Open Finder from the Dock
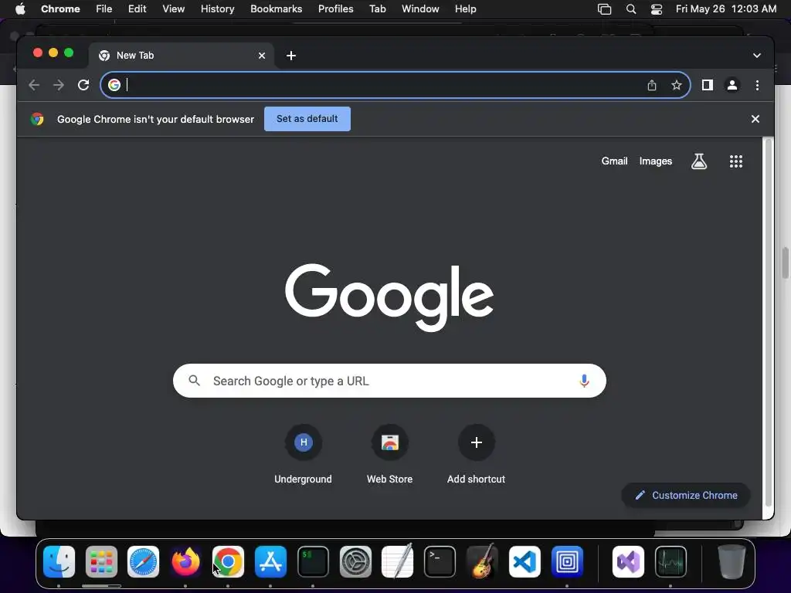 tap(59, 561)
